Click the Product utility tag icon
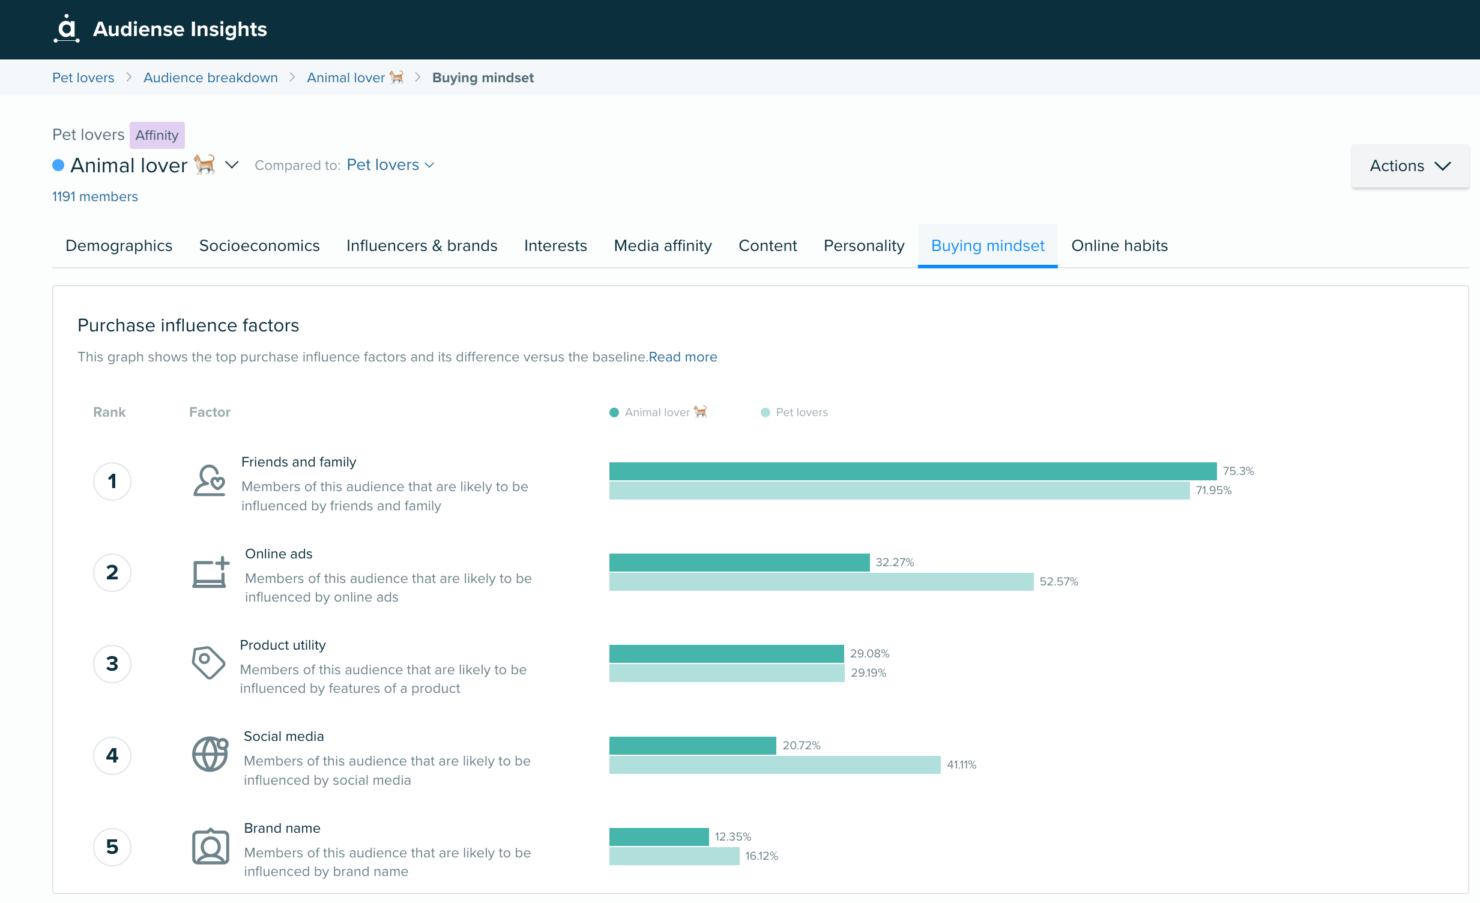This screenshot has width=1480, height=903. point(208,663)
